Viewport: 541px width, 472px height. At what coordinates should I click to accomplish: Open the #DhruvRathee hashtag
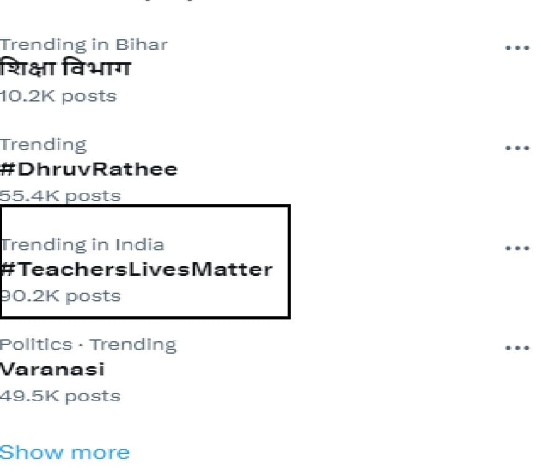[89, 169]
